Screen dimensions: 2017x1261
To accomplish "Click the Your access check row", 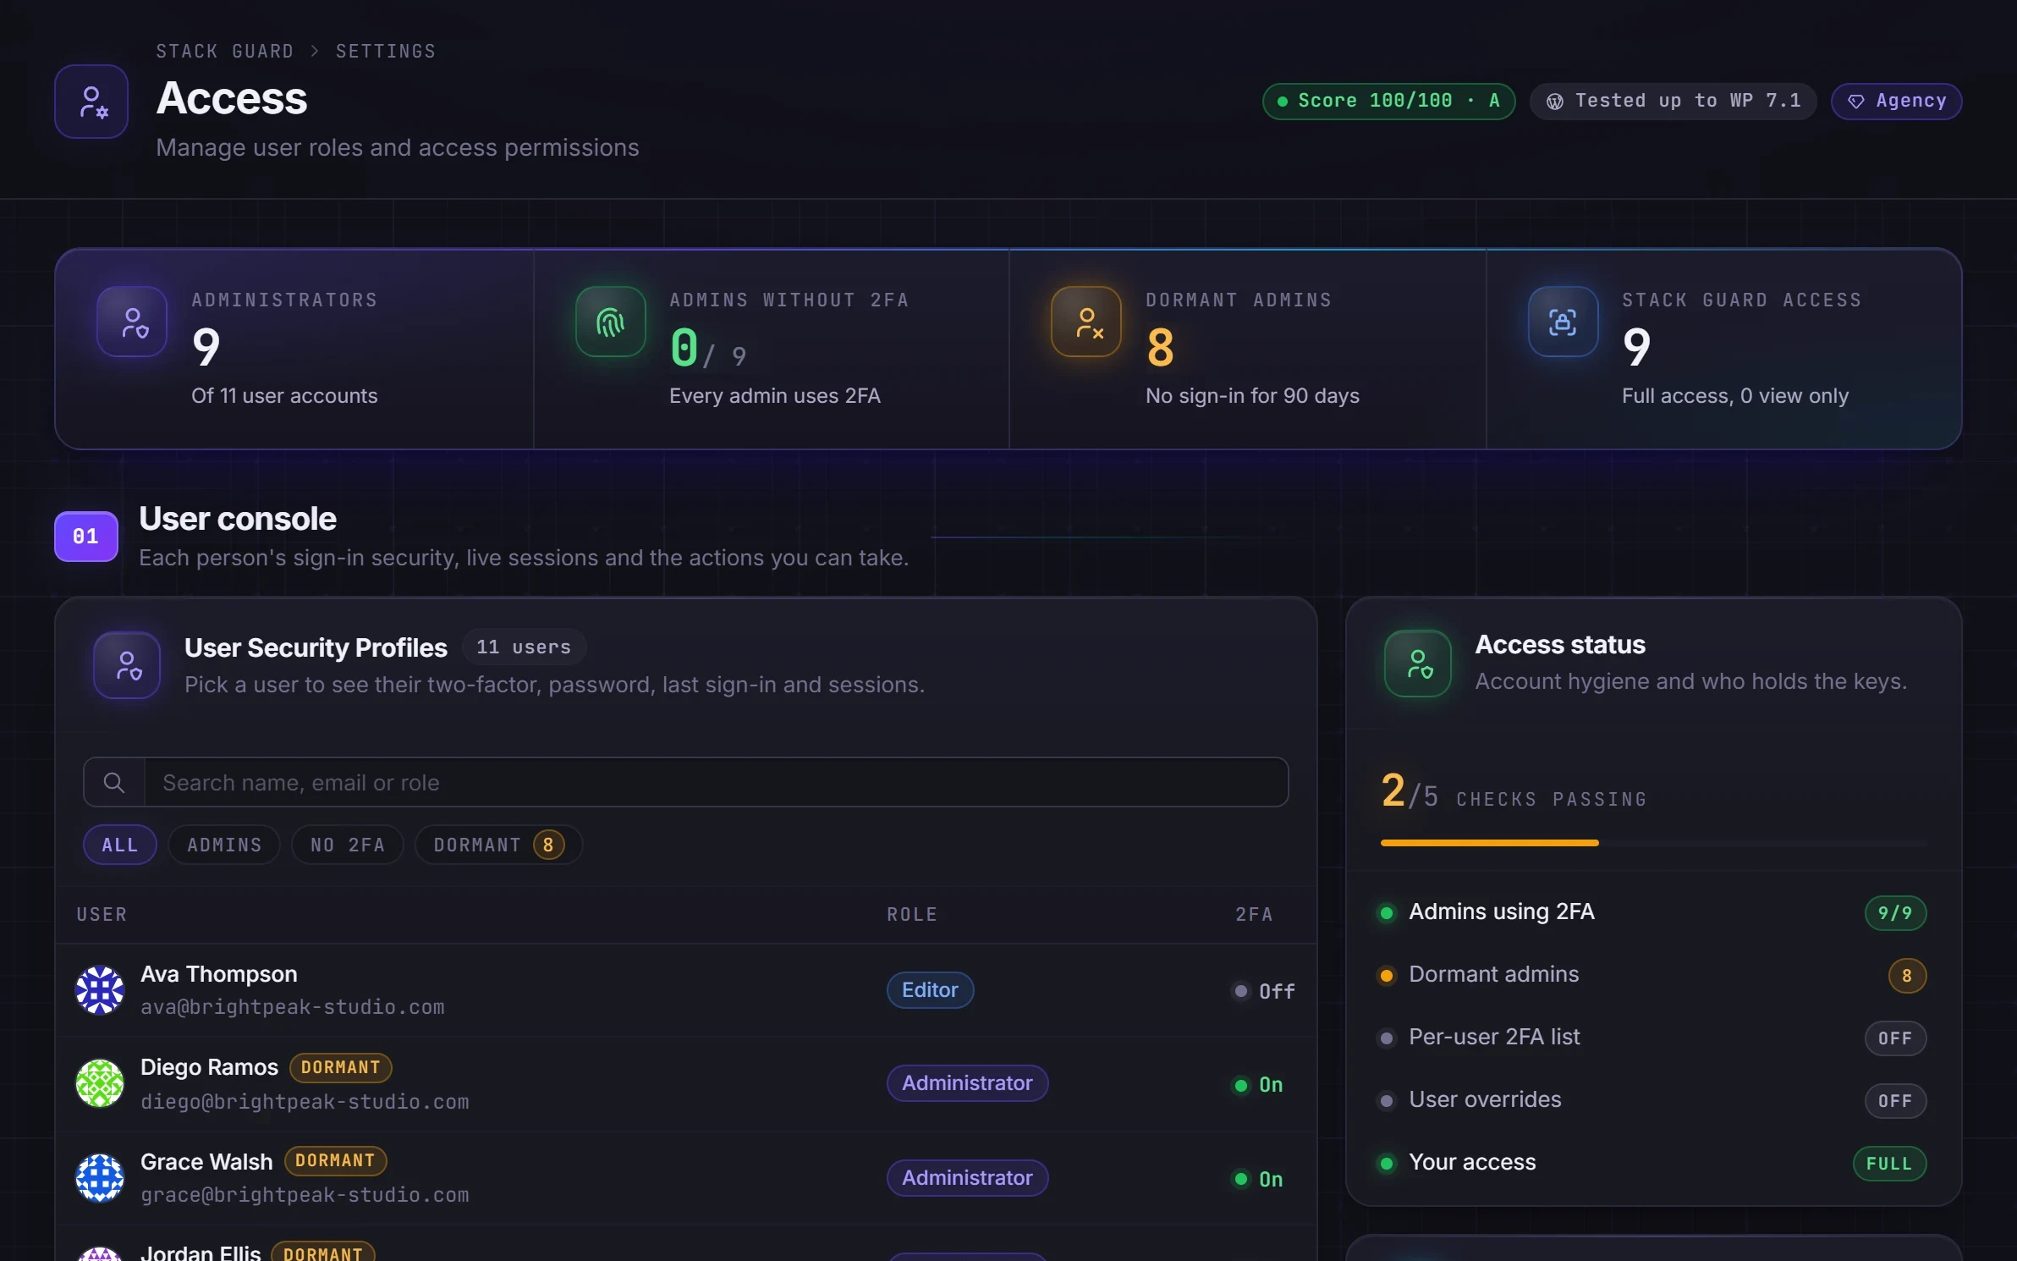I will tap(1653, 1163).
